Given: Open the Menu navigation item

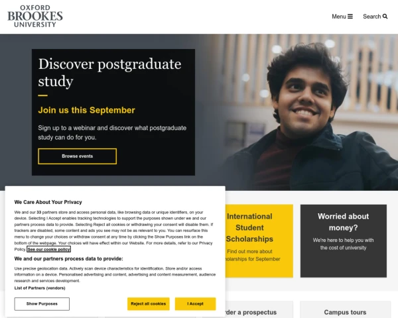Looking at the screenshot, I should point(339,17).
